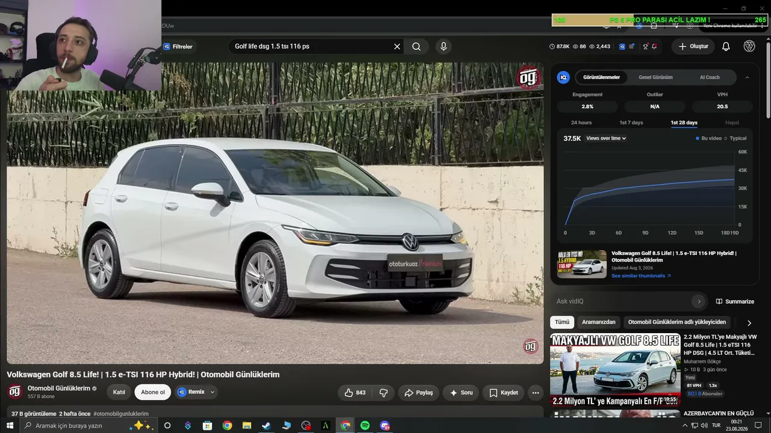Click the Paylaş share button

click(419, 393)
